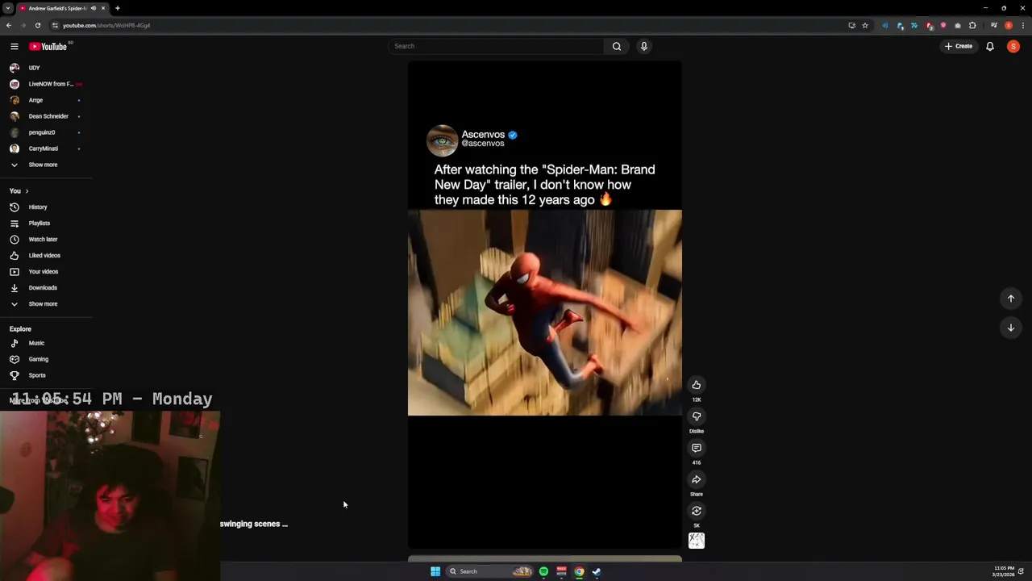Go to YouTube home via logo
This screenshot has height=581, width=1032.
click(x=48, y=47)
